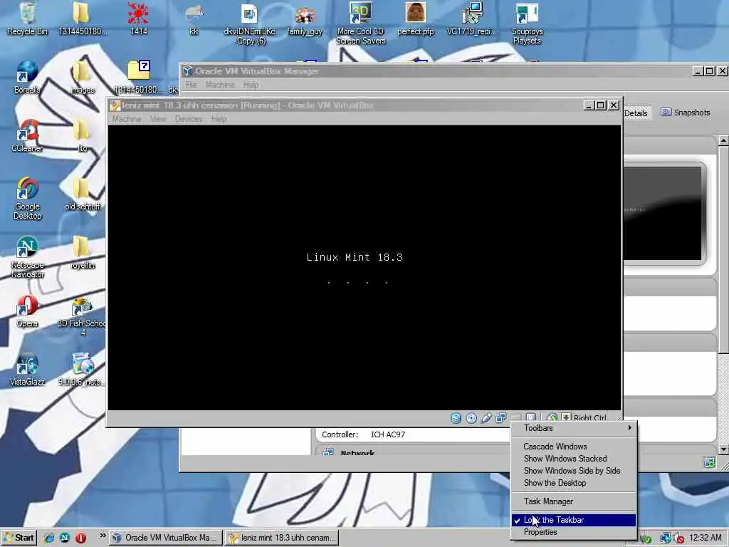Select the images folder on desktop
The width and height of the screenshot is (729, 547).
click(x=83, y=77)
